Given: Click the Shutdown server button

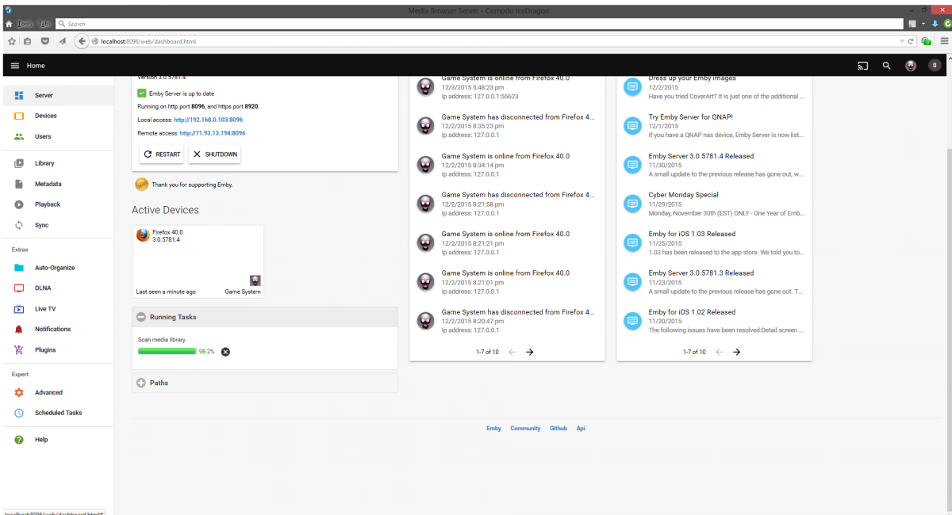Looking at the screenshot, I should tap(214, 154).
